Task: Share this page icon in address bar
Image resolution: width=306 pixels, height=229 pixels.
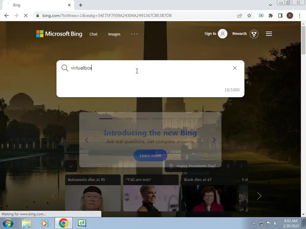Action: click(240, 16)
